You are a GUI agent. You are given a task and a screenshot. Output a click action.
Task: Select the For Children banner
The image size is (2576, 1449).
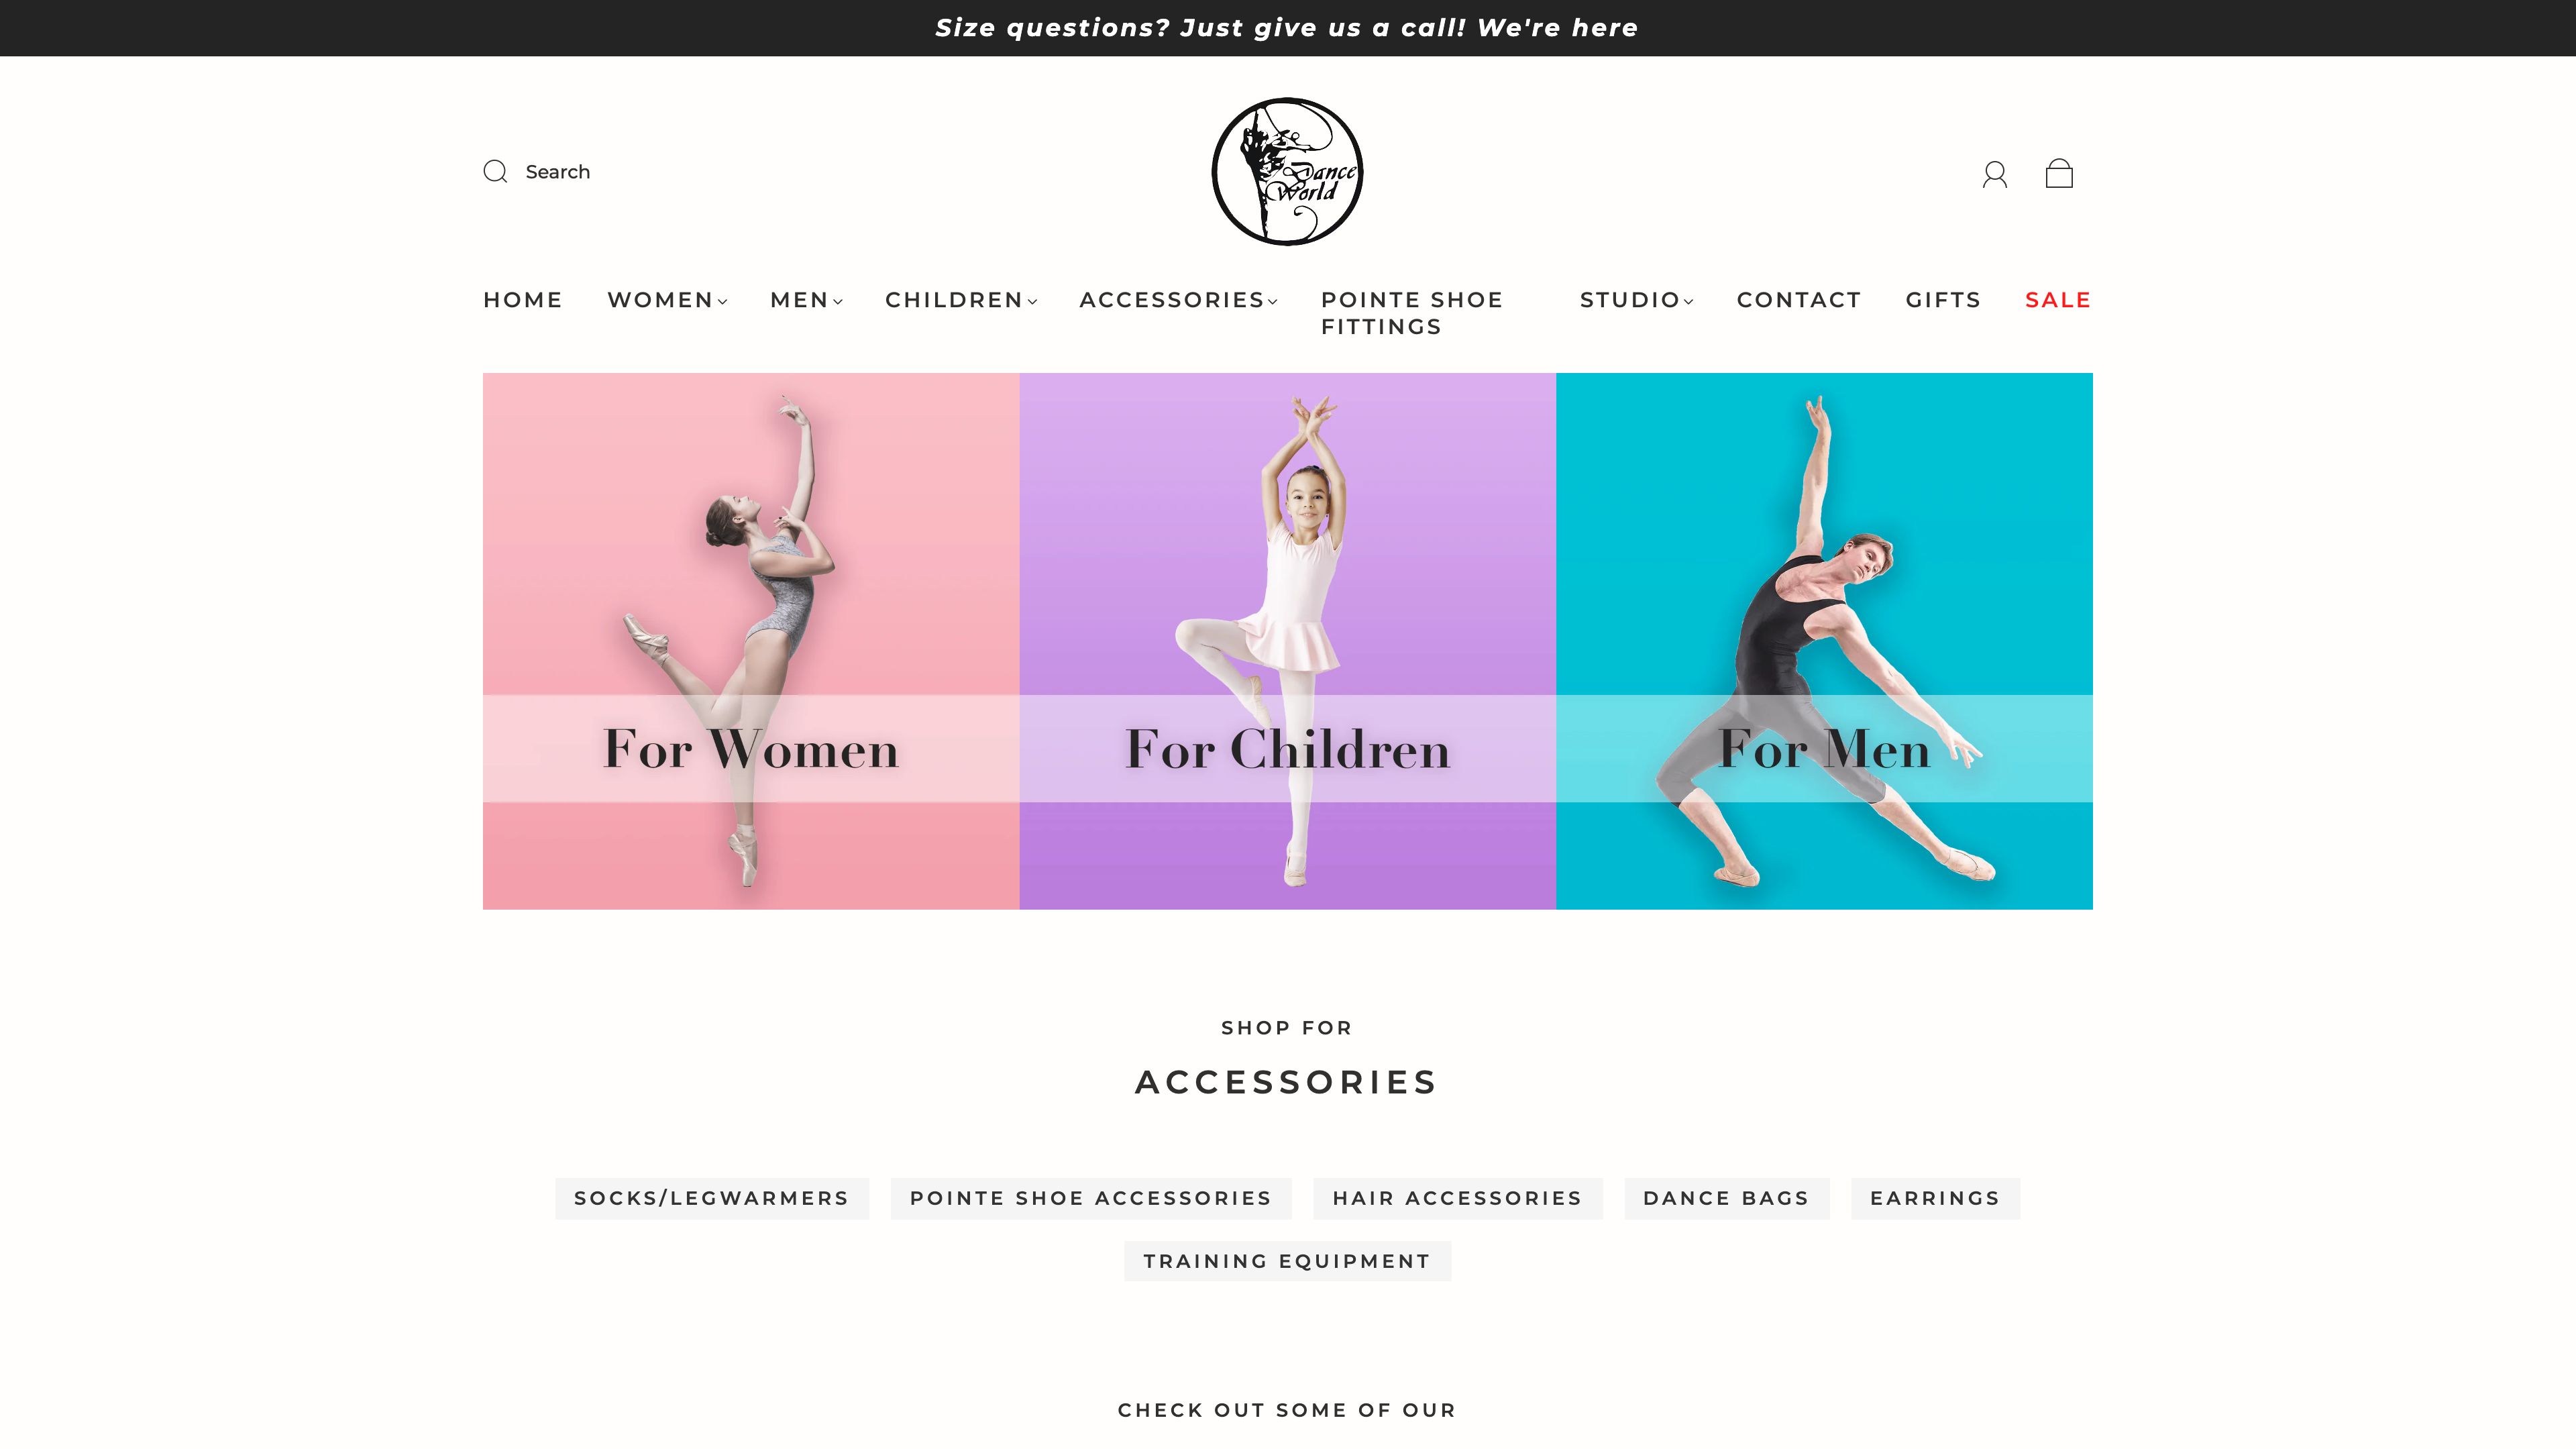tap(1287, 641)
